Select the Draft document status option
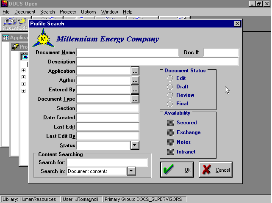Screen dimensions: 272x203 [x=170, y=87]
